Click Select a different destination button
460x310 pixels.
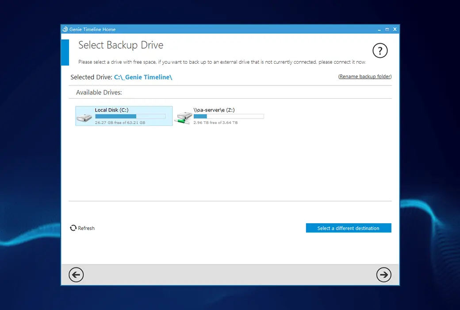pyautogui.click(x=349, y=228)
